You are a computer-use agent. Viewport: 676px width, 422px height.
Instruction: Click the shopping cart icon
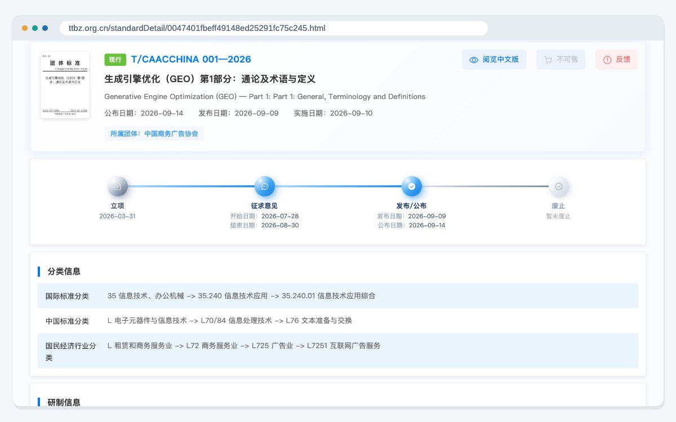pyautogui.click(x=548, y=60)
